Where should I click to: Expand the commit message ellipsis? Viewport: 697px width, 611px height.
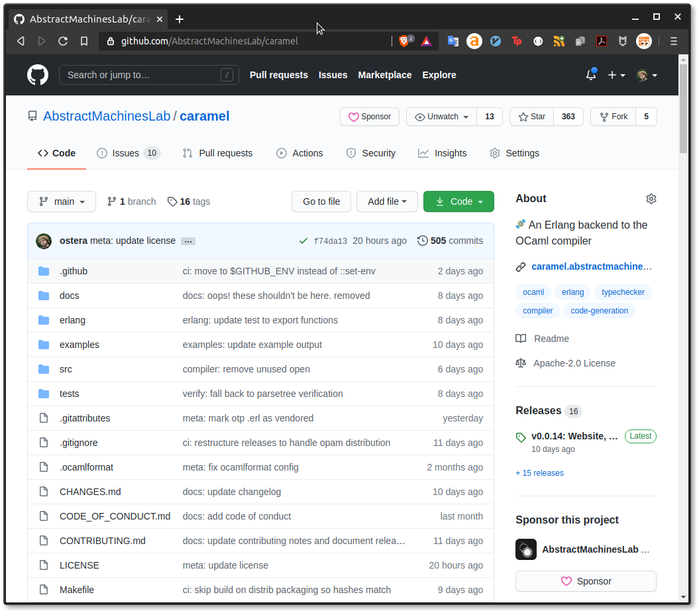(x=188, y=241)
